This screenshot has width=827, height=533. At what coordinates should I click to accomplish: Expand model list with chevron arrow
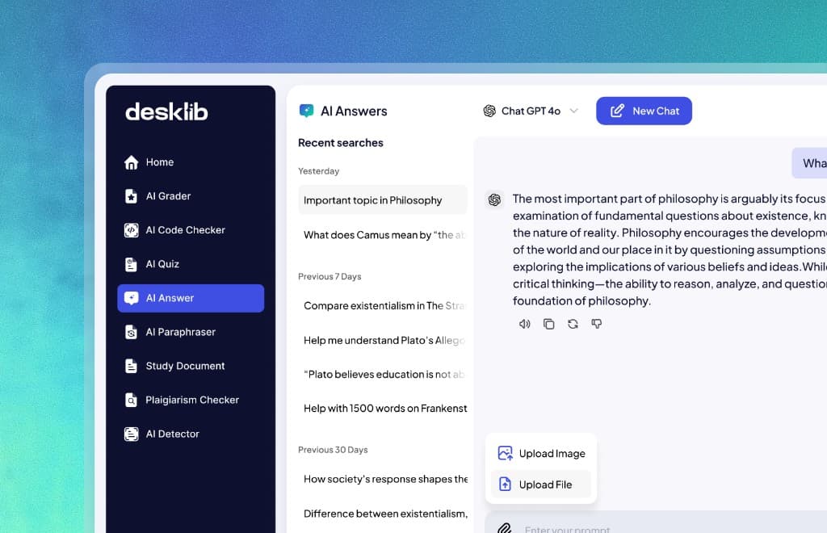pos(574,111)
